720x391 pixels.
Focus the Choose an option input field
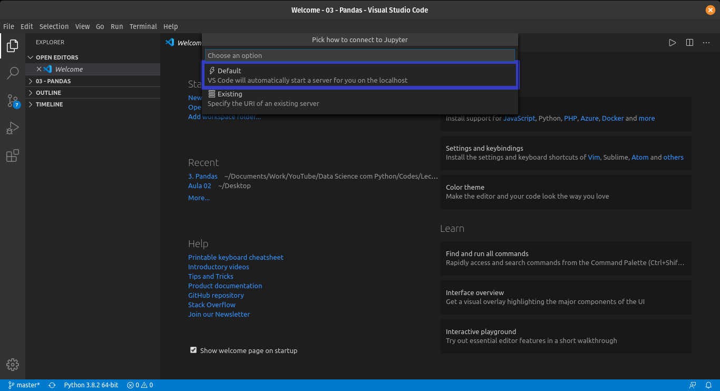coord(360,55)
